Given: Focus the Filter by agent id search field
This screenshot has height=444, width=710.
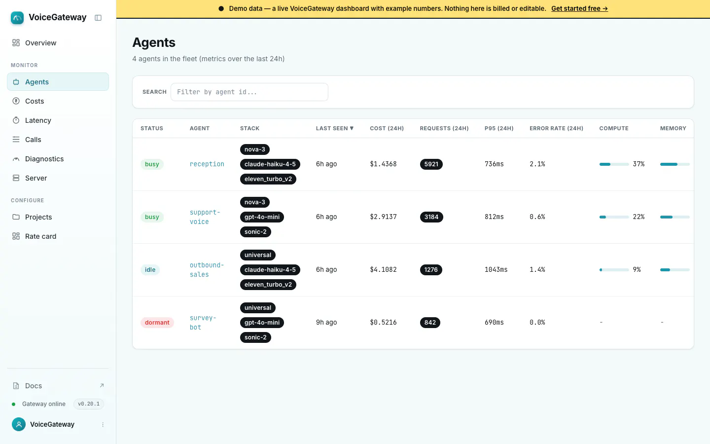Looking at the screenshot, I should (x=249, y=92).
